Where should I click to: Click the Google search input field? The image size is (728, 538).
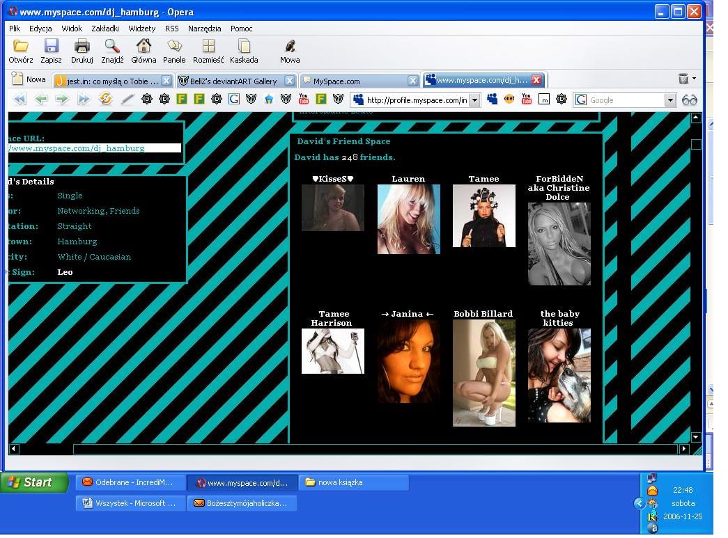tap(625, 100)
